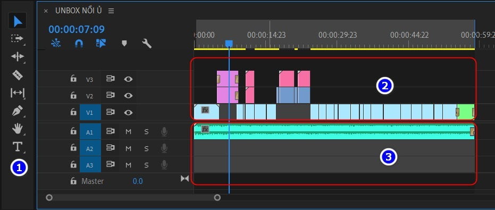This screenshot has height=210, width=495.
Task: Toggle lock on track A1
Action: (x=73, y=131)
